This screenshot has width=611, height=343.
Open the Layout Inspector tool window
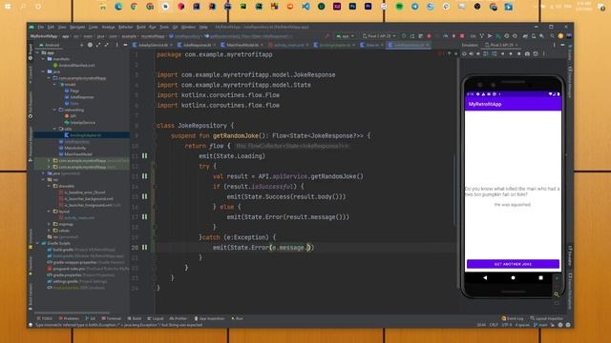point(546,318)
